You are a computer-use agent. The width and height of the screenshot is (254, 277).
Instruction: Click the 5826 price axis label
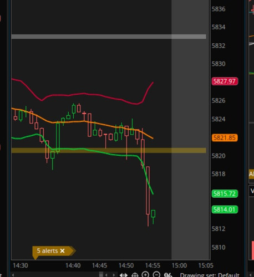(219, 101)
